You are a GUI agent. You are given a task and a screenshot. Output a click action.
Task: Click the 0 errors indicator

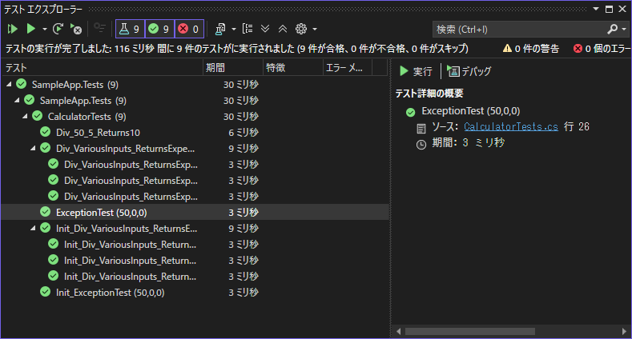pyautogui.click(x=602, y=49)
